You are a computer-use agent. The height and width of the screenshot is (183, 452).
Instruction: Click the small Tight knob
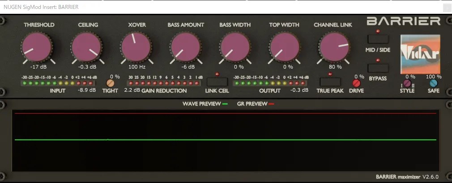click(x=110, y=83)
